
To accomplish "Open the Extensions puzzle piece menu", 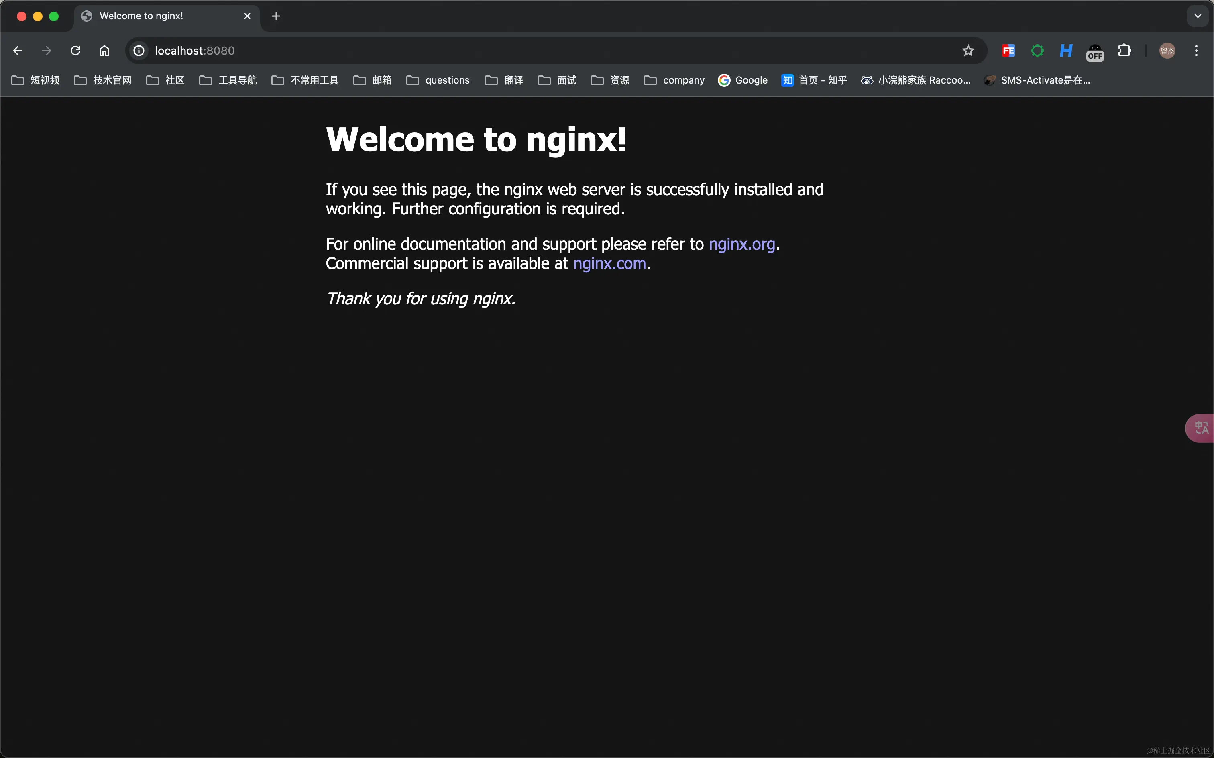I will point(1124,51).
